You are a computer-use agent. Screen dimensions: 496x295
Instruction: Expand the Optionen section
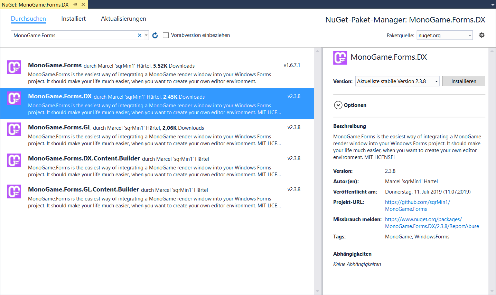tap(338, 105)
